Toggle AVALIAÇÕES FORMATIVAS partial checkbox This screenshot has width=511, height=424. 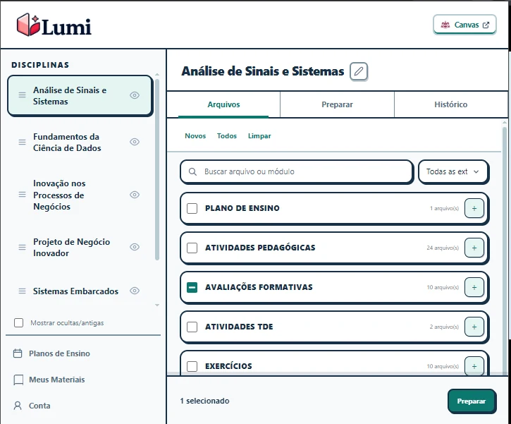click(x=192, y=287)
